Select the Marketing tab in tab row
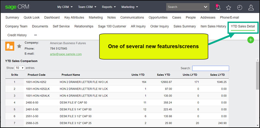Image resolution: width=260 pixels, height=128 pixels. [x=96, y=18]
